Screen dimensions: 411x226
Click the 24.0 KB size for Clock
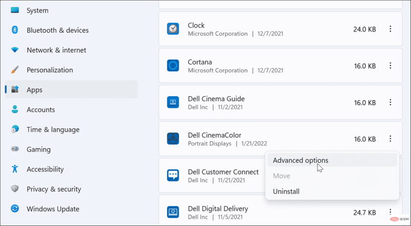[365, 29]
